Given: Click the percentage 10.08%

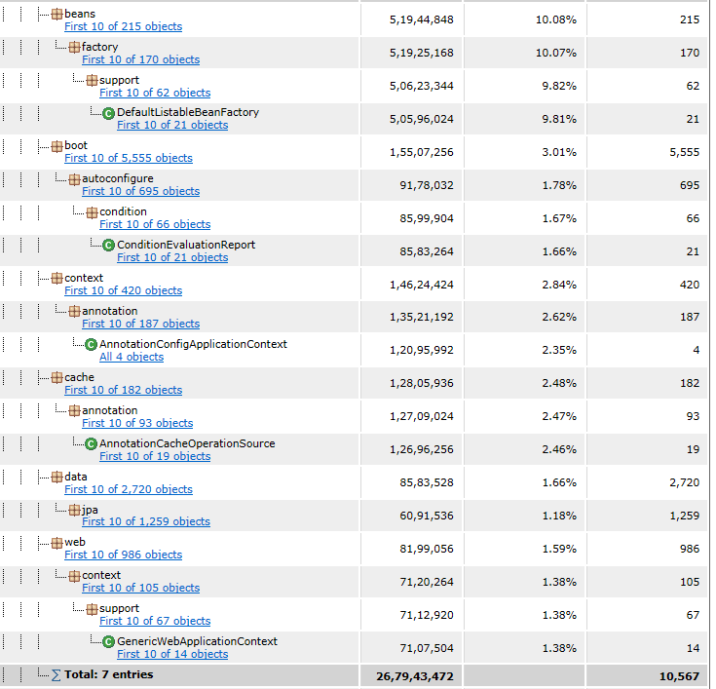Looking at the screenshot, I should click(556, 19).
